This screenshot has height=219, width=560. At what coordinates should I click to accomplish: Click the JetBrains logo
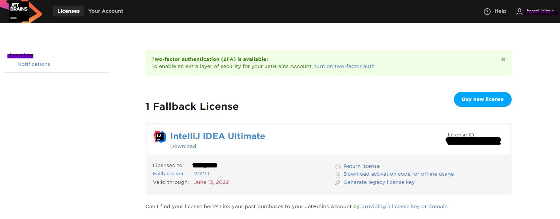point(21,12)
